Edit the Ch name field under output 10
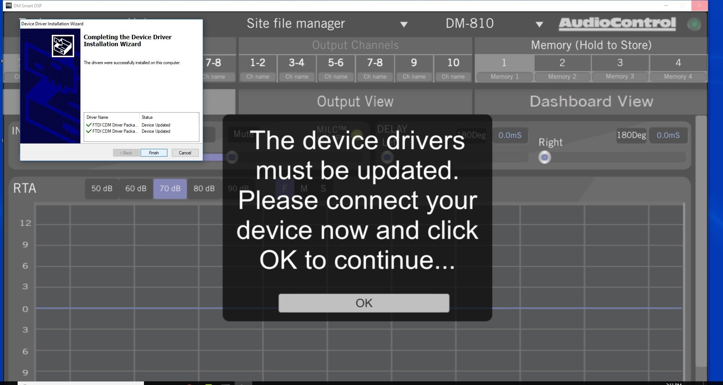Viewport: 723px width, 385px height. click(x=453, y=77)
